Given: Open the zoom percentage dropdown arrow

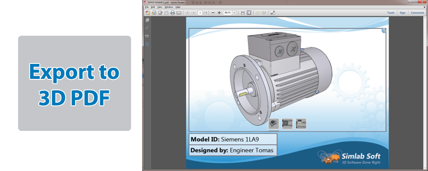Looking at the screenshot, I should tap(234, 12).
